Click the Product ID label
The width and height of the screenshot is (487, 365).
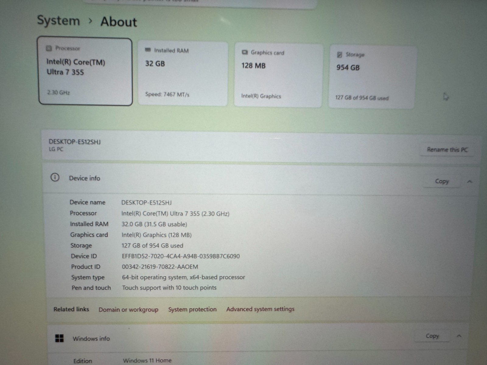click(86, 267)
